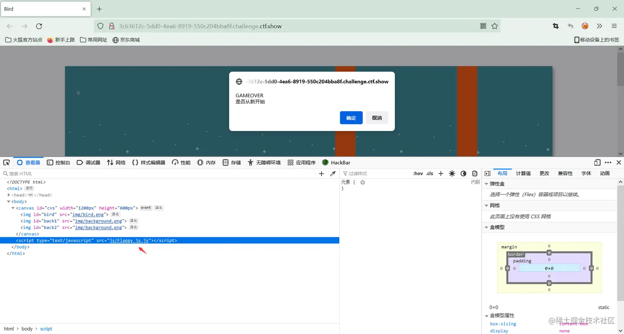
Task: Toggle light color scheme simulation sun icon
Action: (x=452, y=174)
